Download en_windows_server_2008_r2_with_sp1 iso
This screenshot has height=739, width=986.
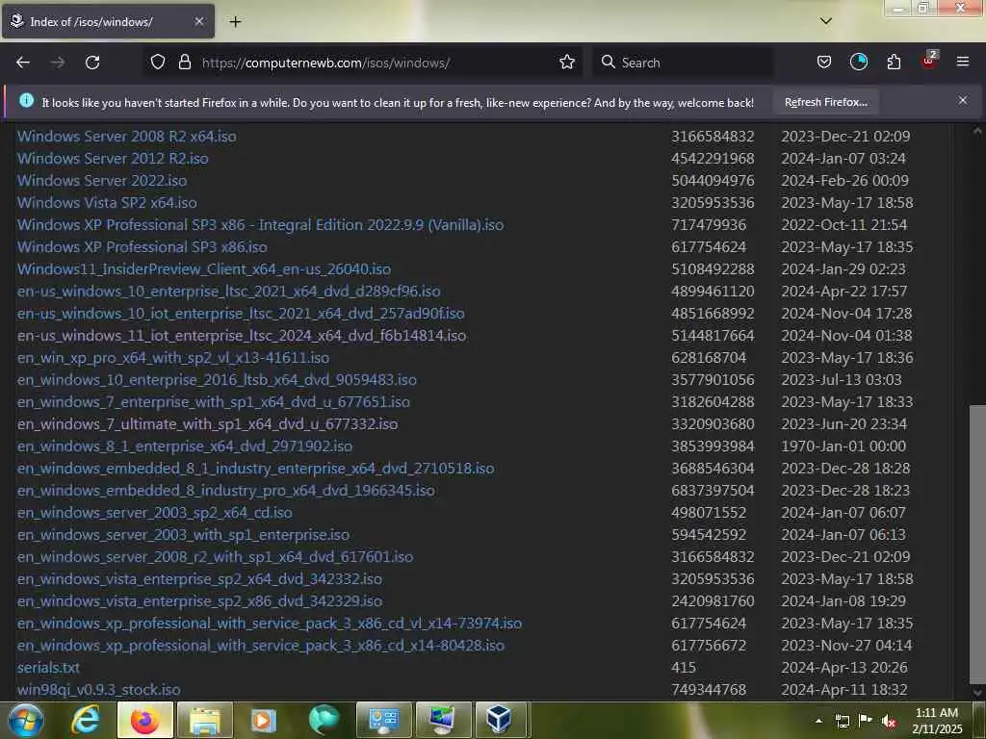pyautogui.click(x=215, y=557)
